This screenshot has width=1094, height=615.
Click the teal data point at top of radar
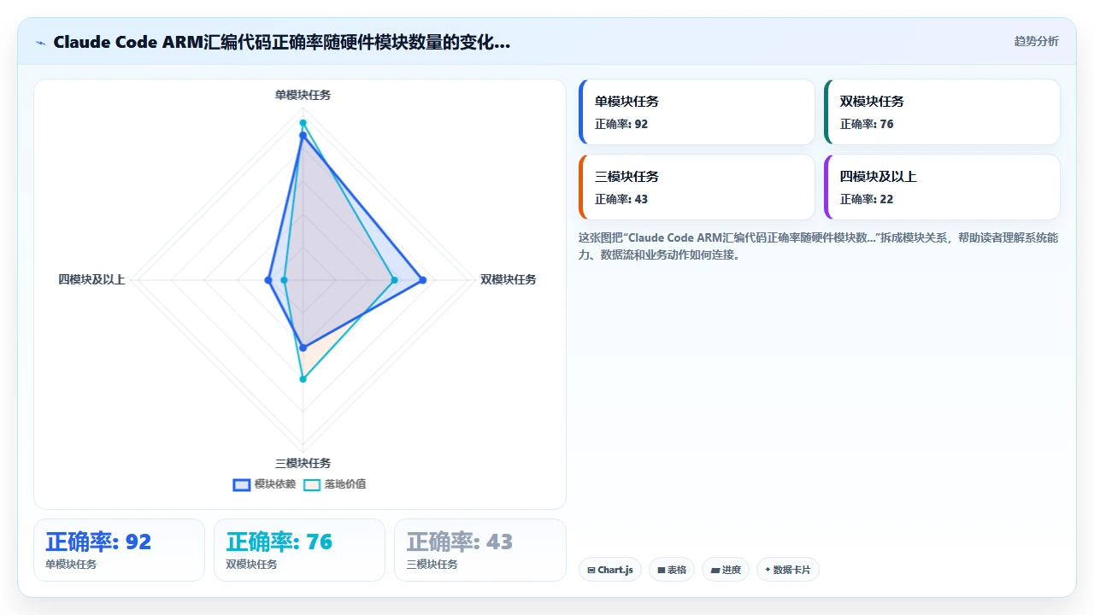[303, 123]
